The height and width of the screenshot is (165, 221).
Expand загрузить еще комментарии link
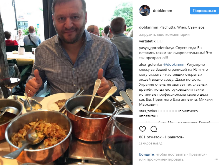[x=164, y=34]
